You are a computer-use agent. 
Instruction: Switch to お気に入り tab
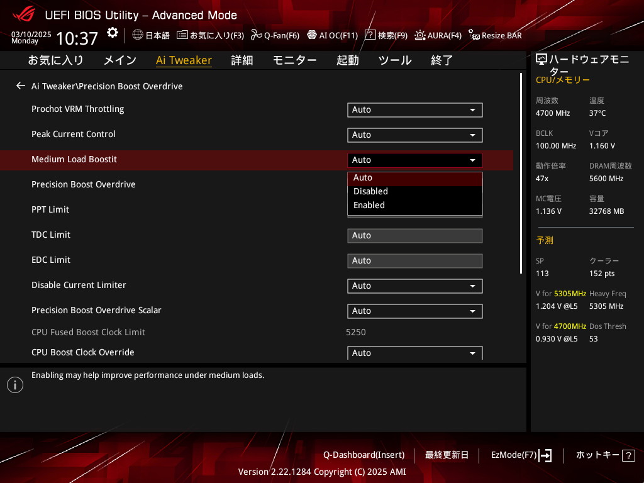click(x=56, y=60)
